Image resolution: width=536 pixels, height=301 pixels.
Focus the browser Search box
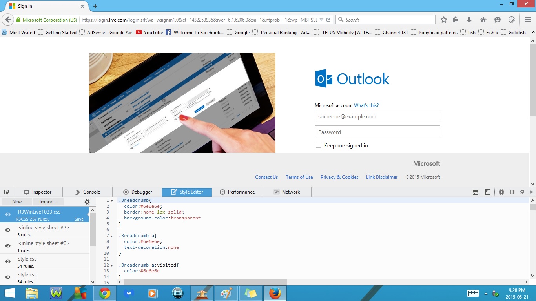(x=385, y=20)
